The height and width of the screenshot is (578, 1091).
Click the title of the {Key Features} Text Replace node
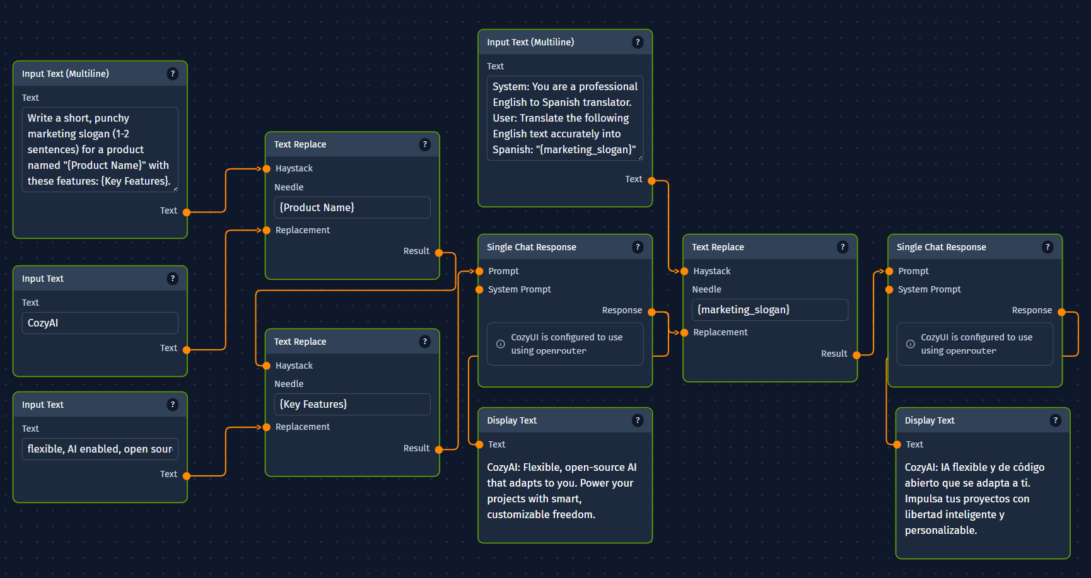coord(300,342)
